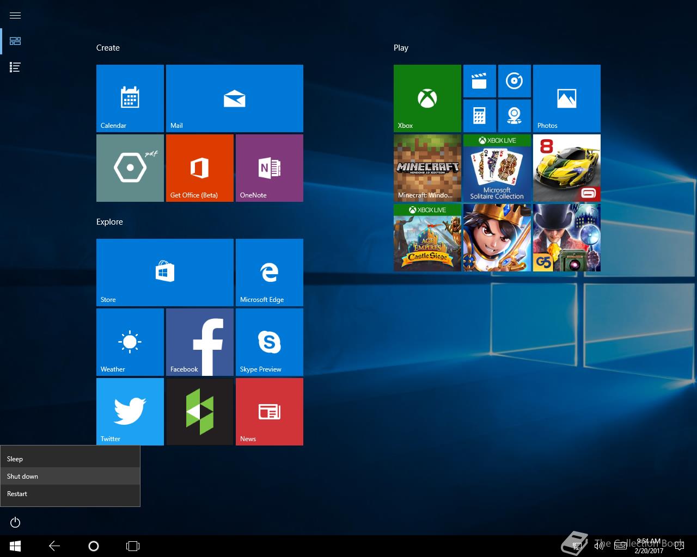Select Shut down in the power menu
The image size is (697, 557).
[70, 476]
